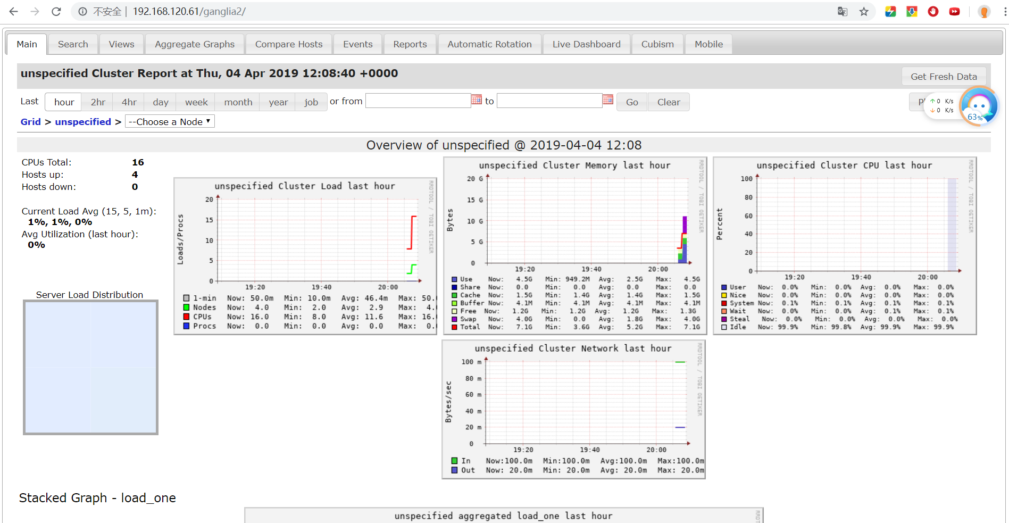Open the red circular Opera-style extension icon

point(933,11)
